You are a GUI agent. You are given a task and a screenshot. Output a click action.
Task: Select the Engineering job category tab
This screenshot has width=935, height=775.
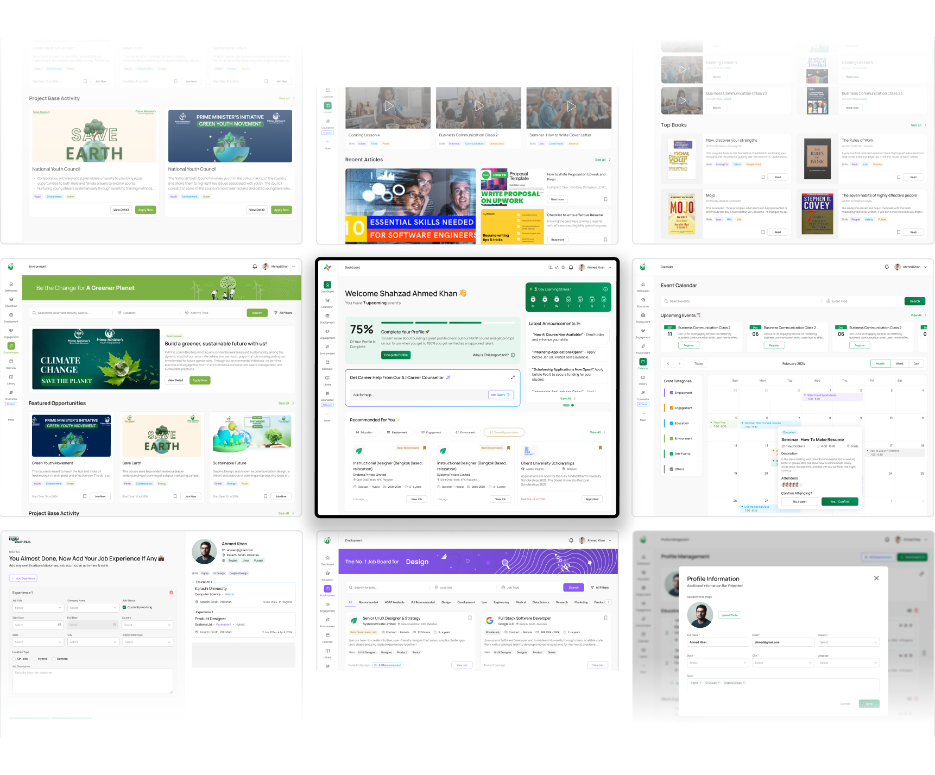pos(501,602)
